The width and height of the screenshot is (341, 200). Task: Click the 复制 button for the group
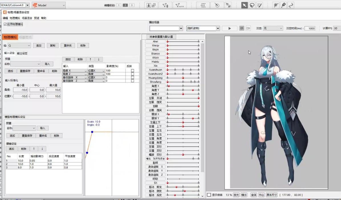pos(53,46)
